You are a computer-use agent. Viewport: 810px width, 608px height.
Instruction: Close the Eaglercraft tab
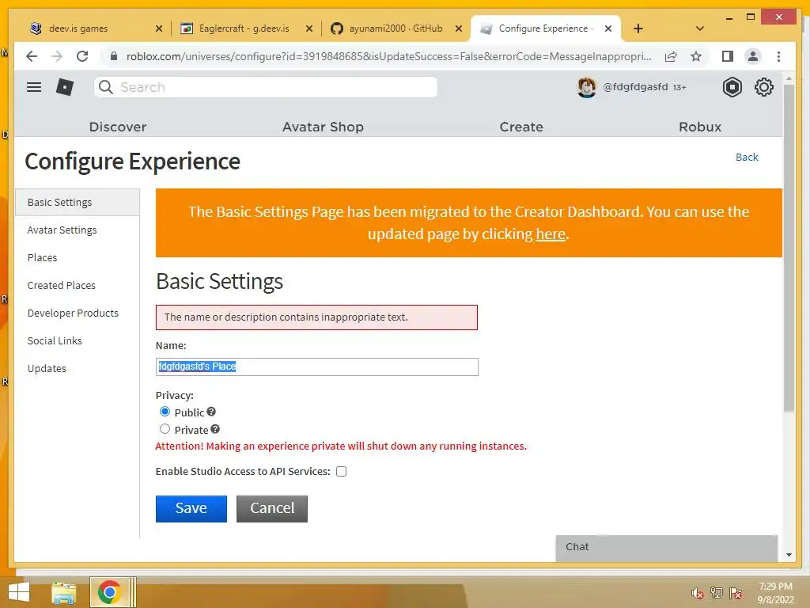(x=309, y=28)
